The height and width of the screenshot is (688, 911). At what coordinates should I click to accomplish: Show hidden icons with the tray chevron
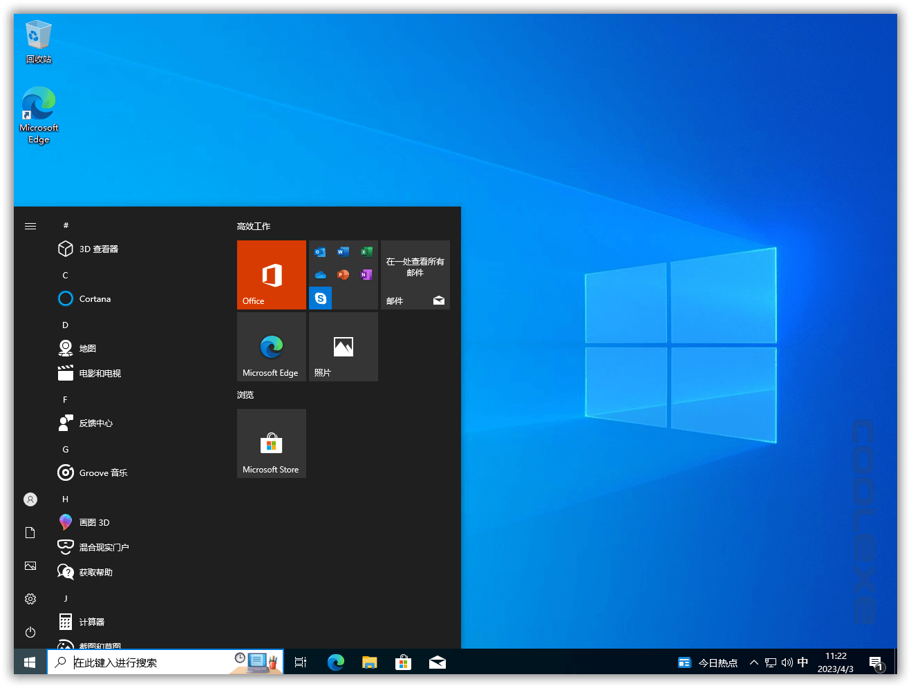(x=753, y=662)
